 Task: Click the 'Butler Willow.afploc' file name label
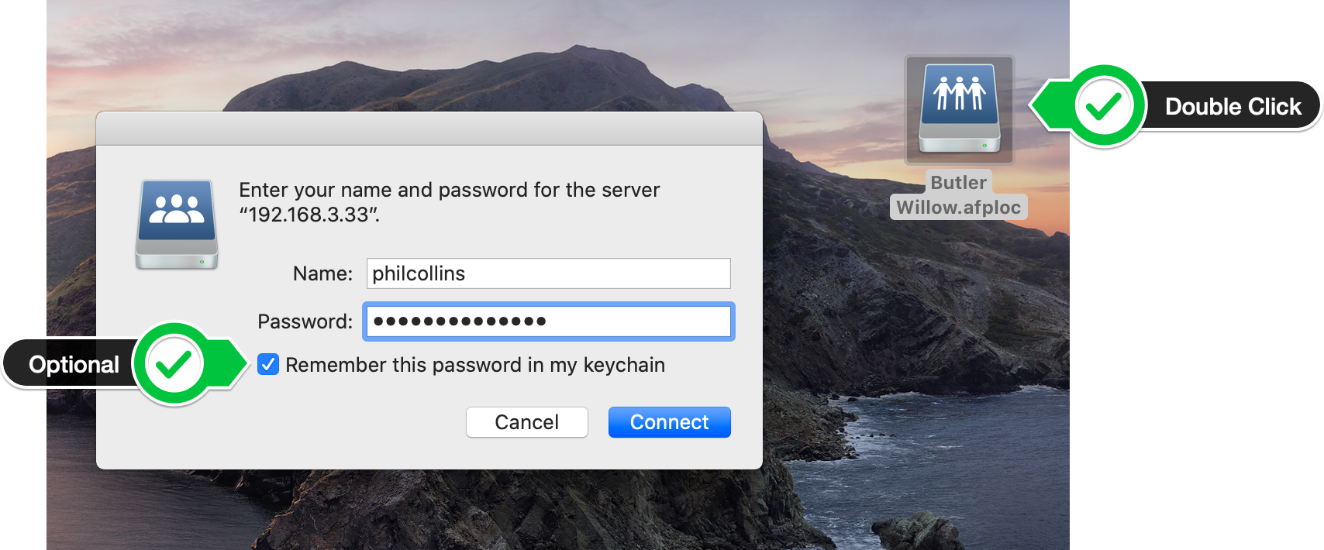[959, 194]
